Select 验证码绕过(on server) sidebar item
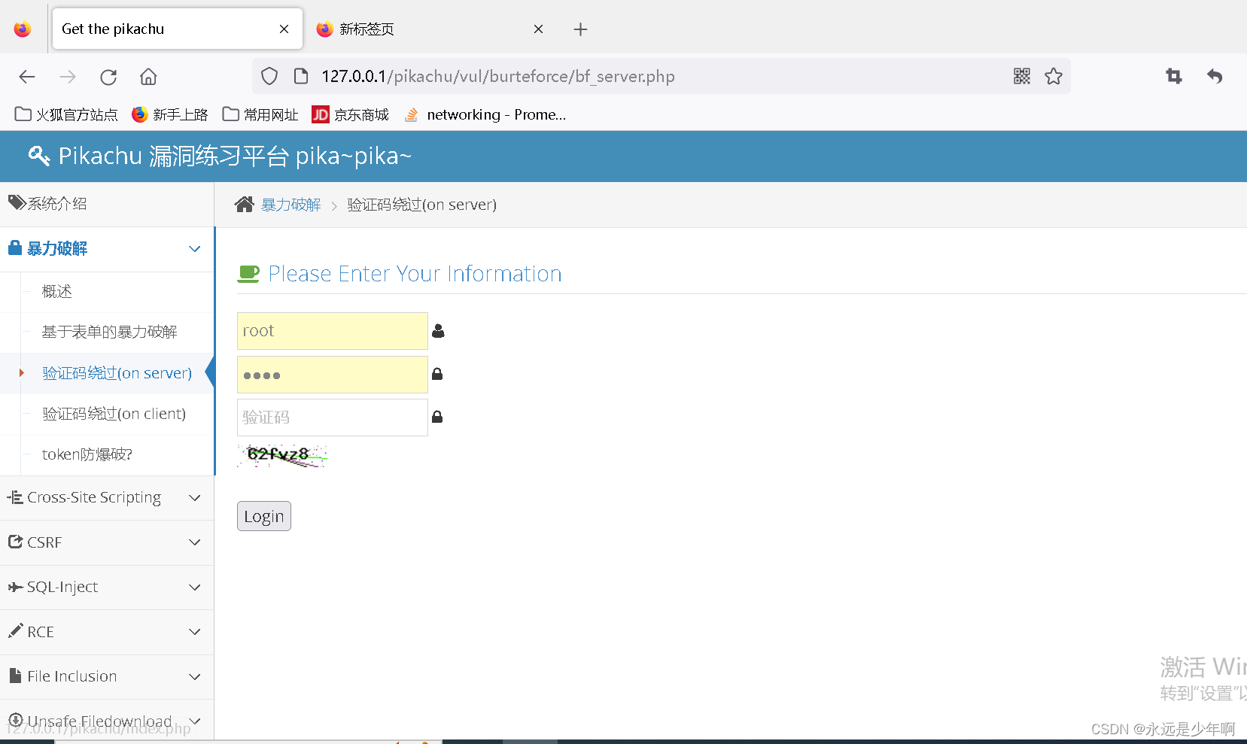Viewport: 1247px width, 744px height. [117, 373]
